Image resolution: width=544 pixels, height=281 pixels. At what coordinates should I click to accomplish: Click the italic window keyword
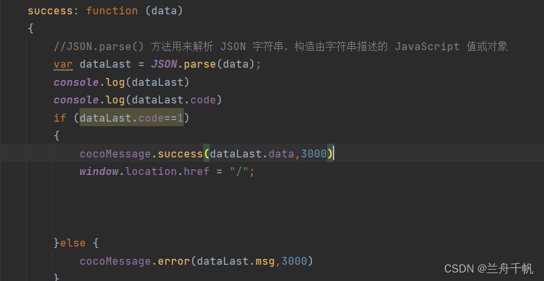pyautogui.click(x=99, y=172)
